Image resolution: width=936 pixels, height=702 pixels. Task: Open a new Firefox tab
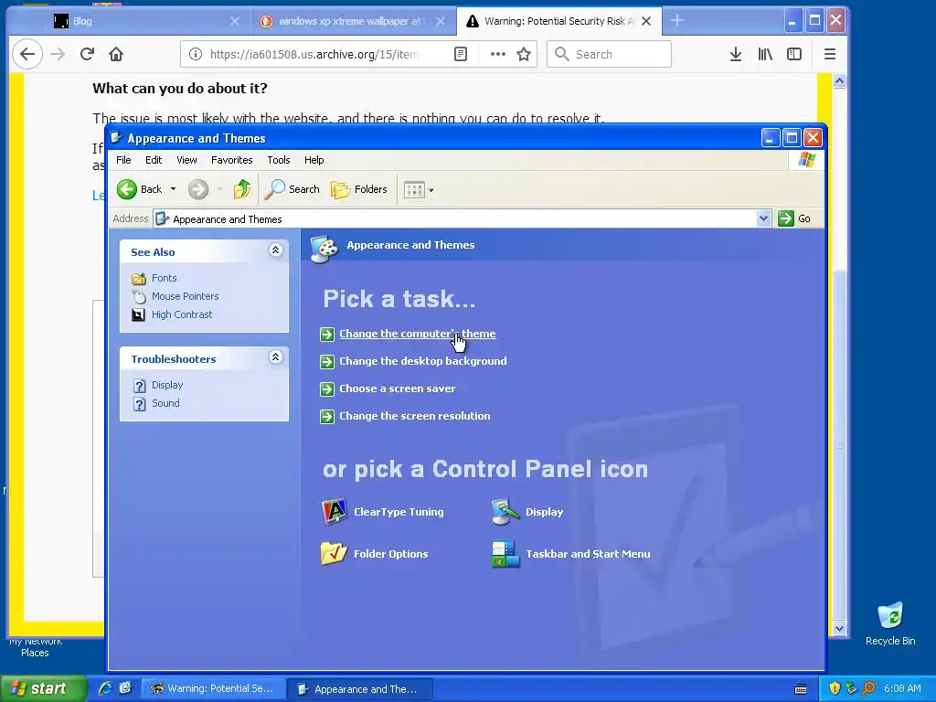tap(677, 21)
